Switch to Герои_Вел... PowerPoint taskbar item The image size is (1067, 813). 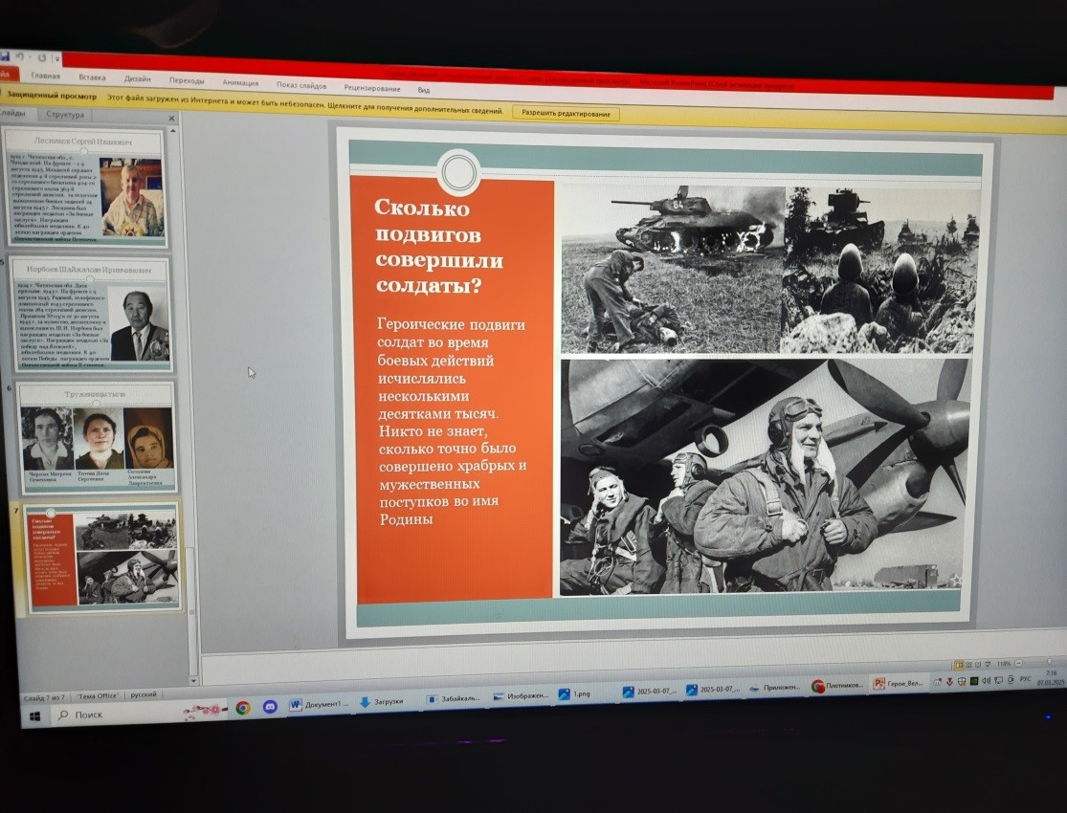pyautogui.click(x=898, y=684)
